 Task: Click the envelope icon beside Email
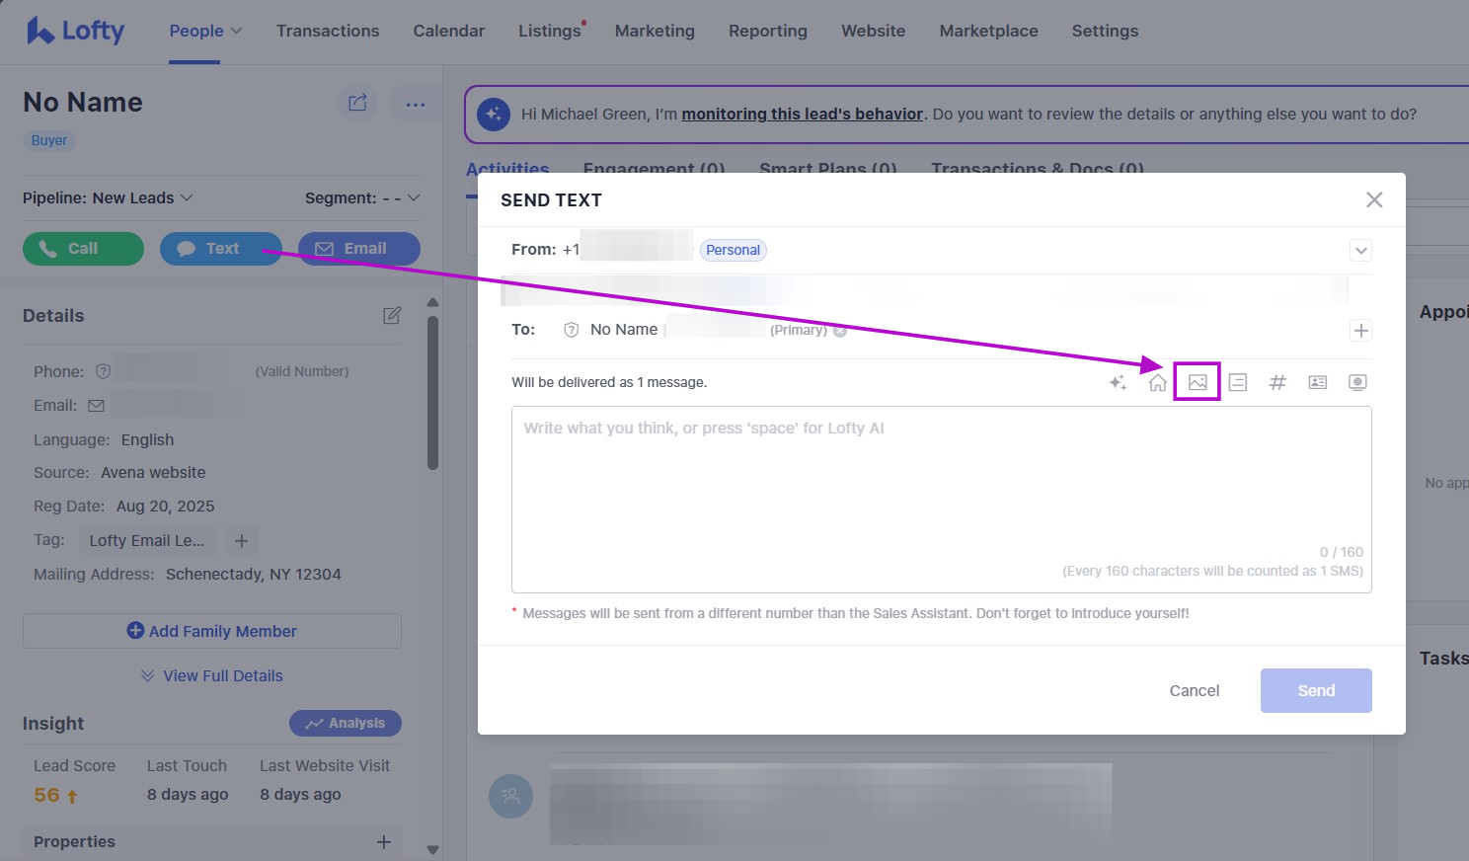point(95,405)
